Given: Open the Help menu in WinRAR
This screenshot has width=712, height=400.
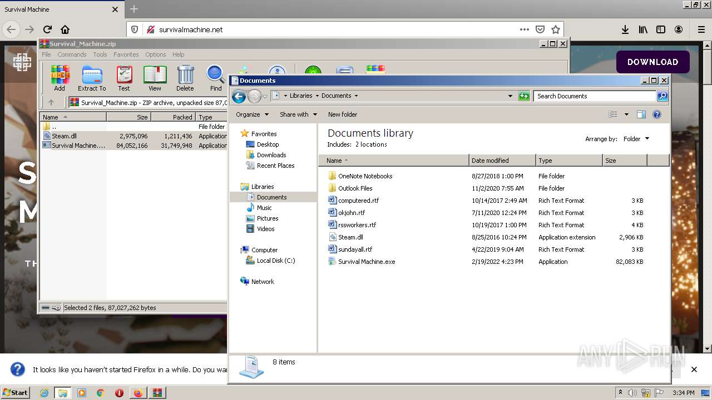Looking at the screenshot, I should point(178,54).
